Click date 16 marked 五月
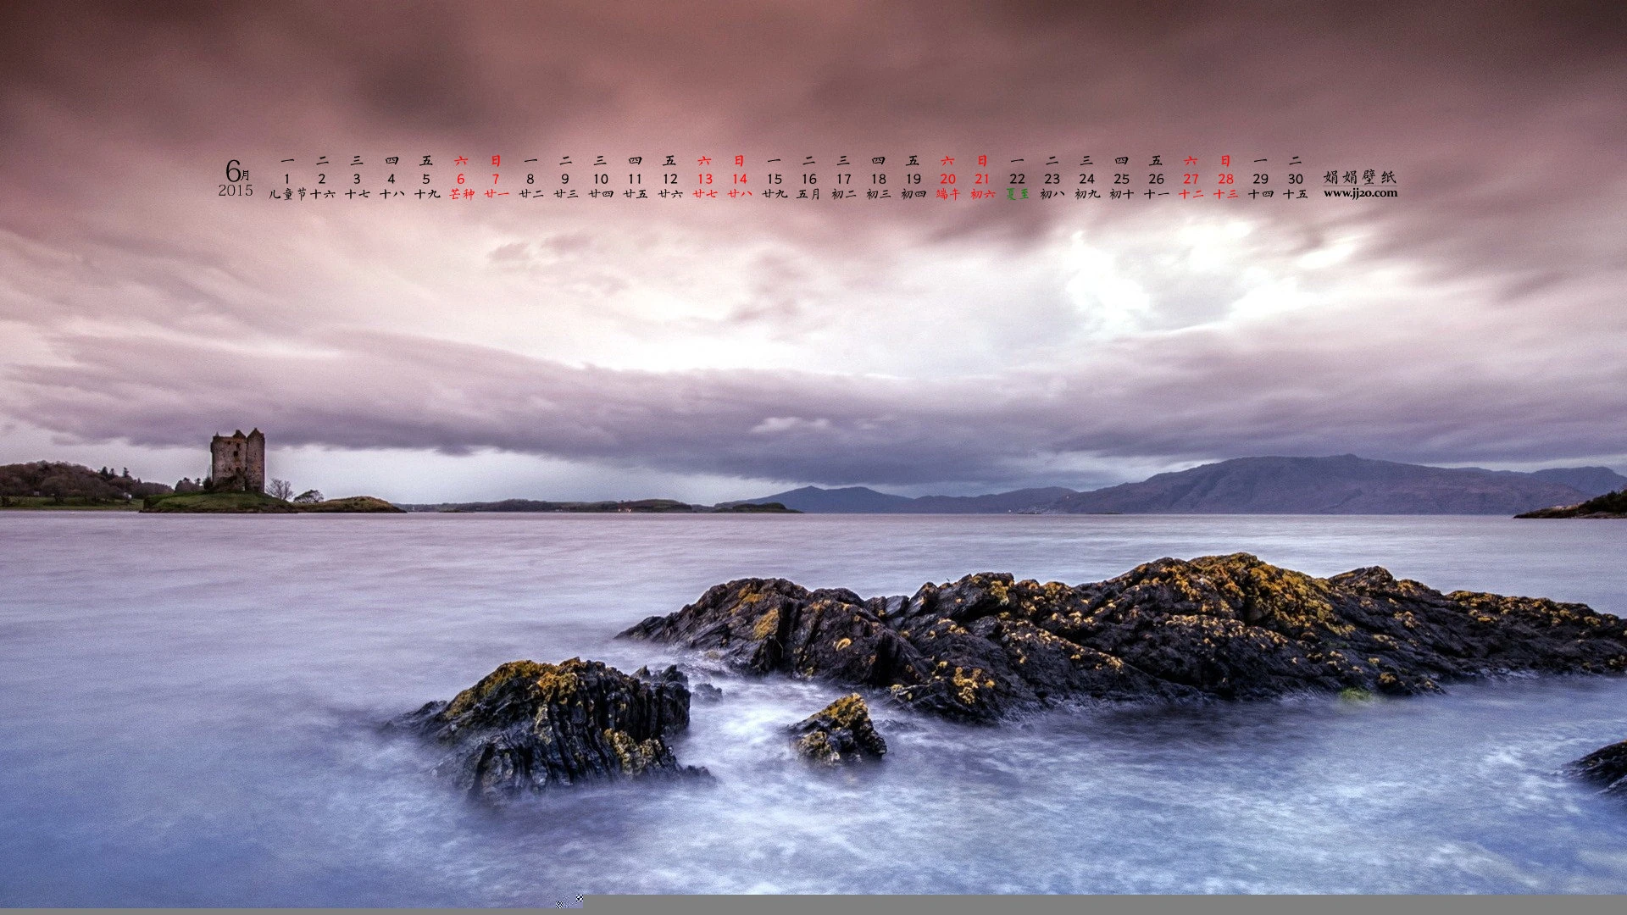Viewport: 1627px width, 915px height. point(809,179)
